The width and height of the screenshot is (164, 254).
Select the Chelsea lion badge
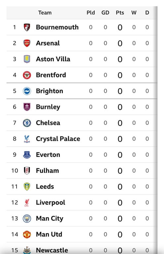click(x=27, y=123)
